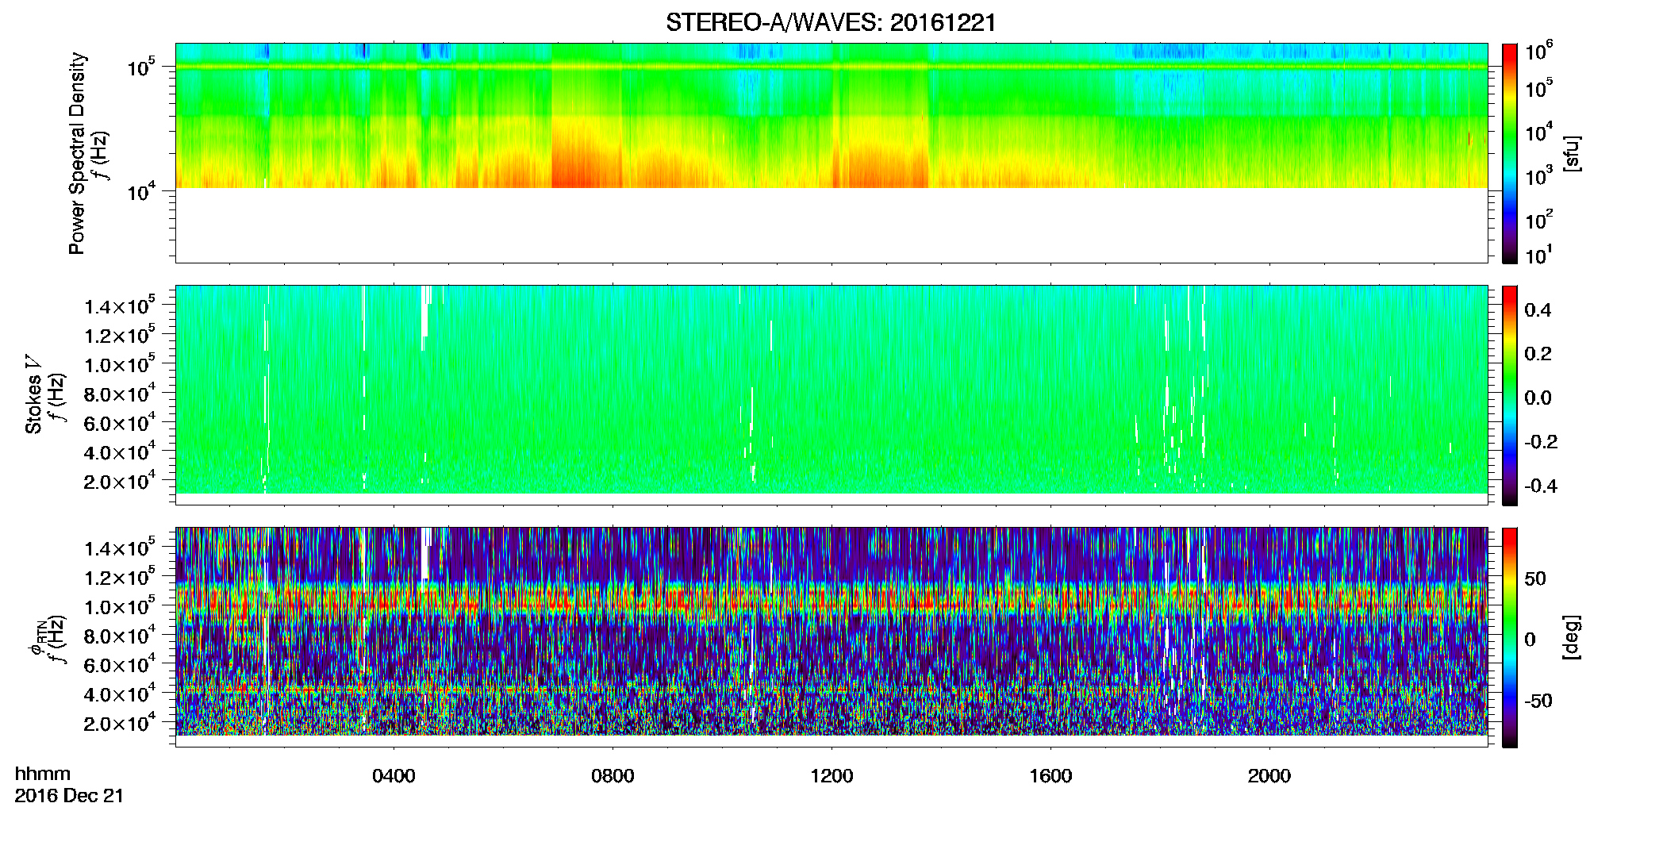Click the hhmm time format label
The image size is (1663, 857).
43,774
